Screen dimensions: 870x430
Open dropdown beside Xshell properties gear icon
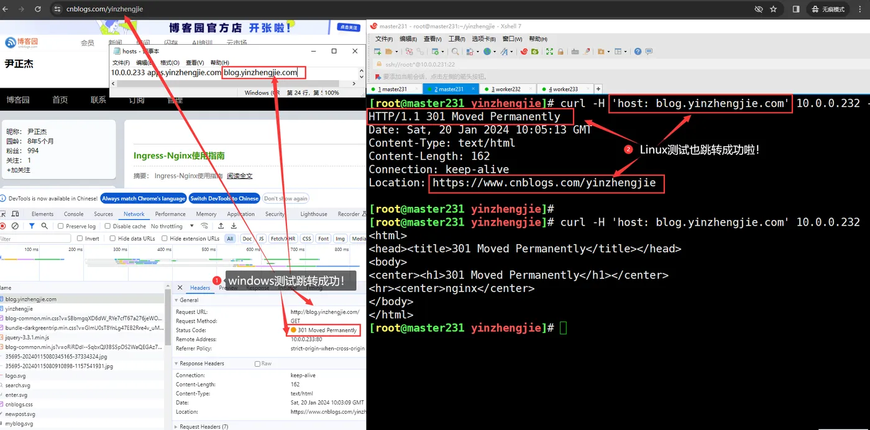point(442,52)
